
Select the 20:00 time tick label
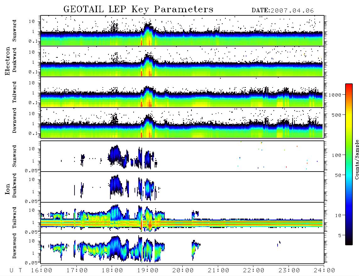183,270
